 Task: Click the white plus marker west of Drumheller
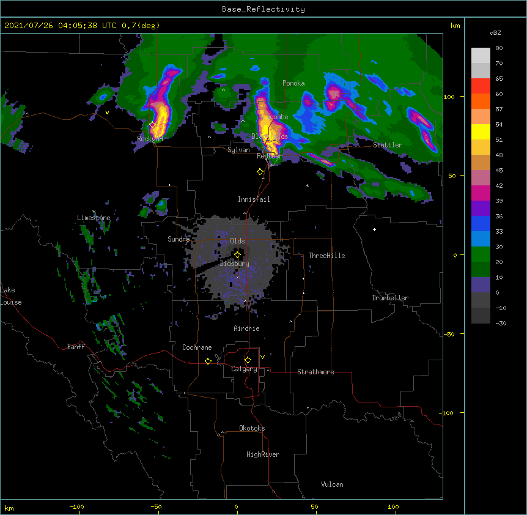pyautogui.click(x=374, y=229)
